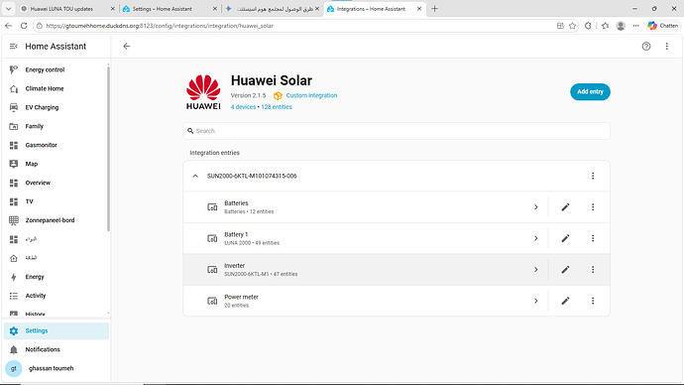Open ghassan toumeh user profile
The image size is (684, 385).
click(56, 368)
